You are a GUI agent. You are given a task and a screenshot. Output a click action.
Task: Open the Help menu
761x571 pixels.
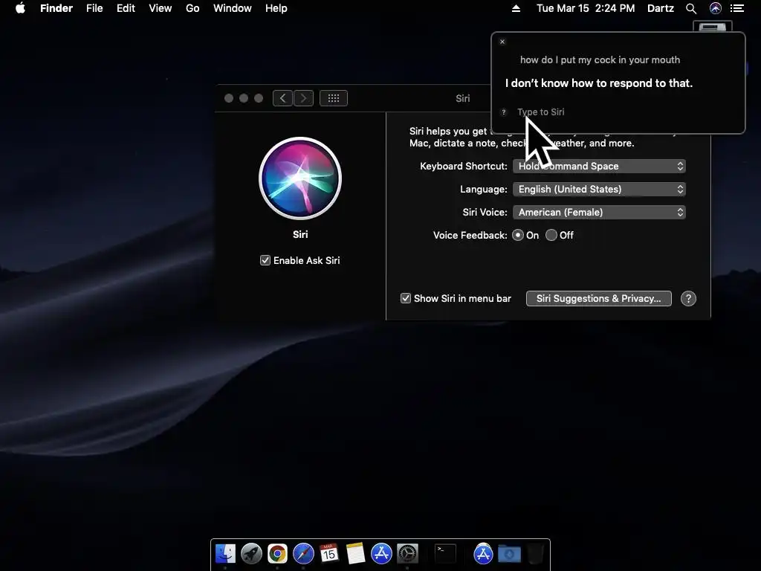click(276, 8)
